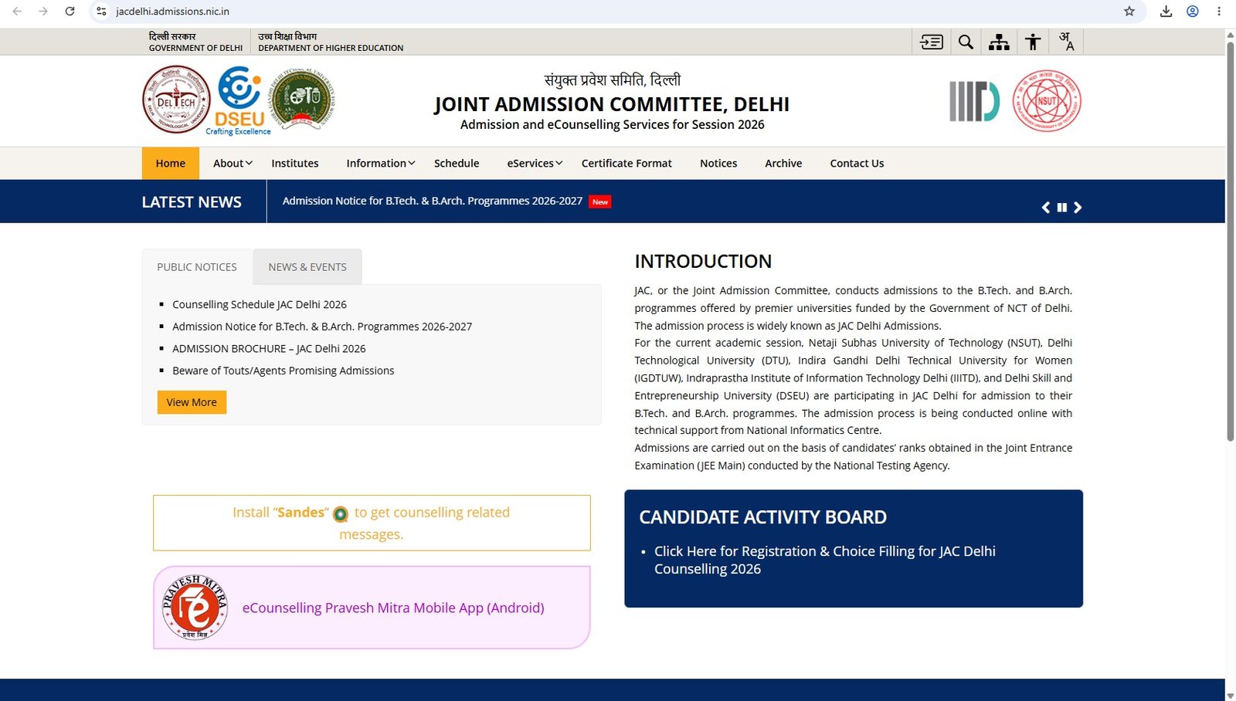Pause the latest news ticker
1236x701 pixels.
click(1062, 207)
